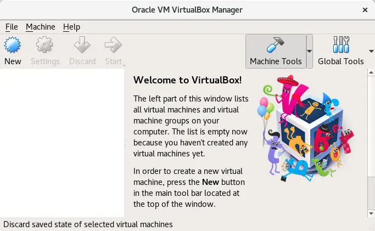This screenshot has height=231, width=375.
Task: Click the scrollbar up arrow
Action: (x=371, y=72)
